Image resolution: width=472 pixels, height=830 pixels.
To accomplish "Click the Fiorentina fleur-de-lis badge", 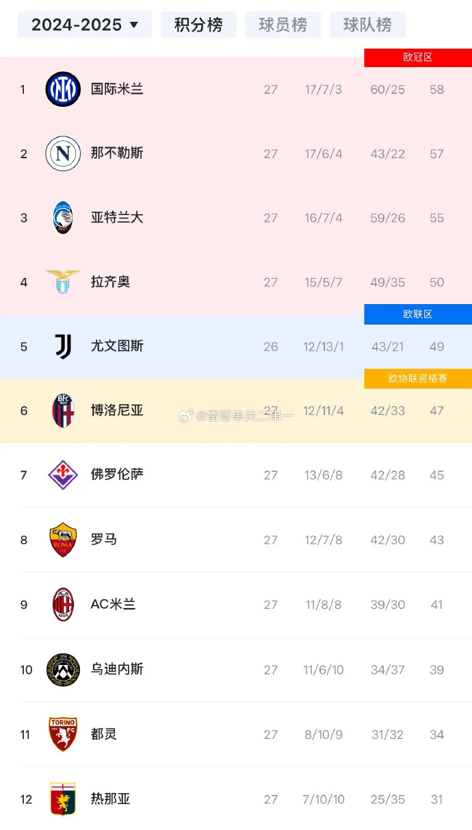I will tap(63, 475).
